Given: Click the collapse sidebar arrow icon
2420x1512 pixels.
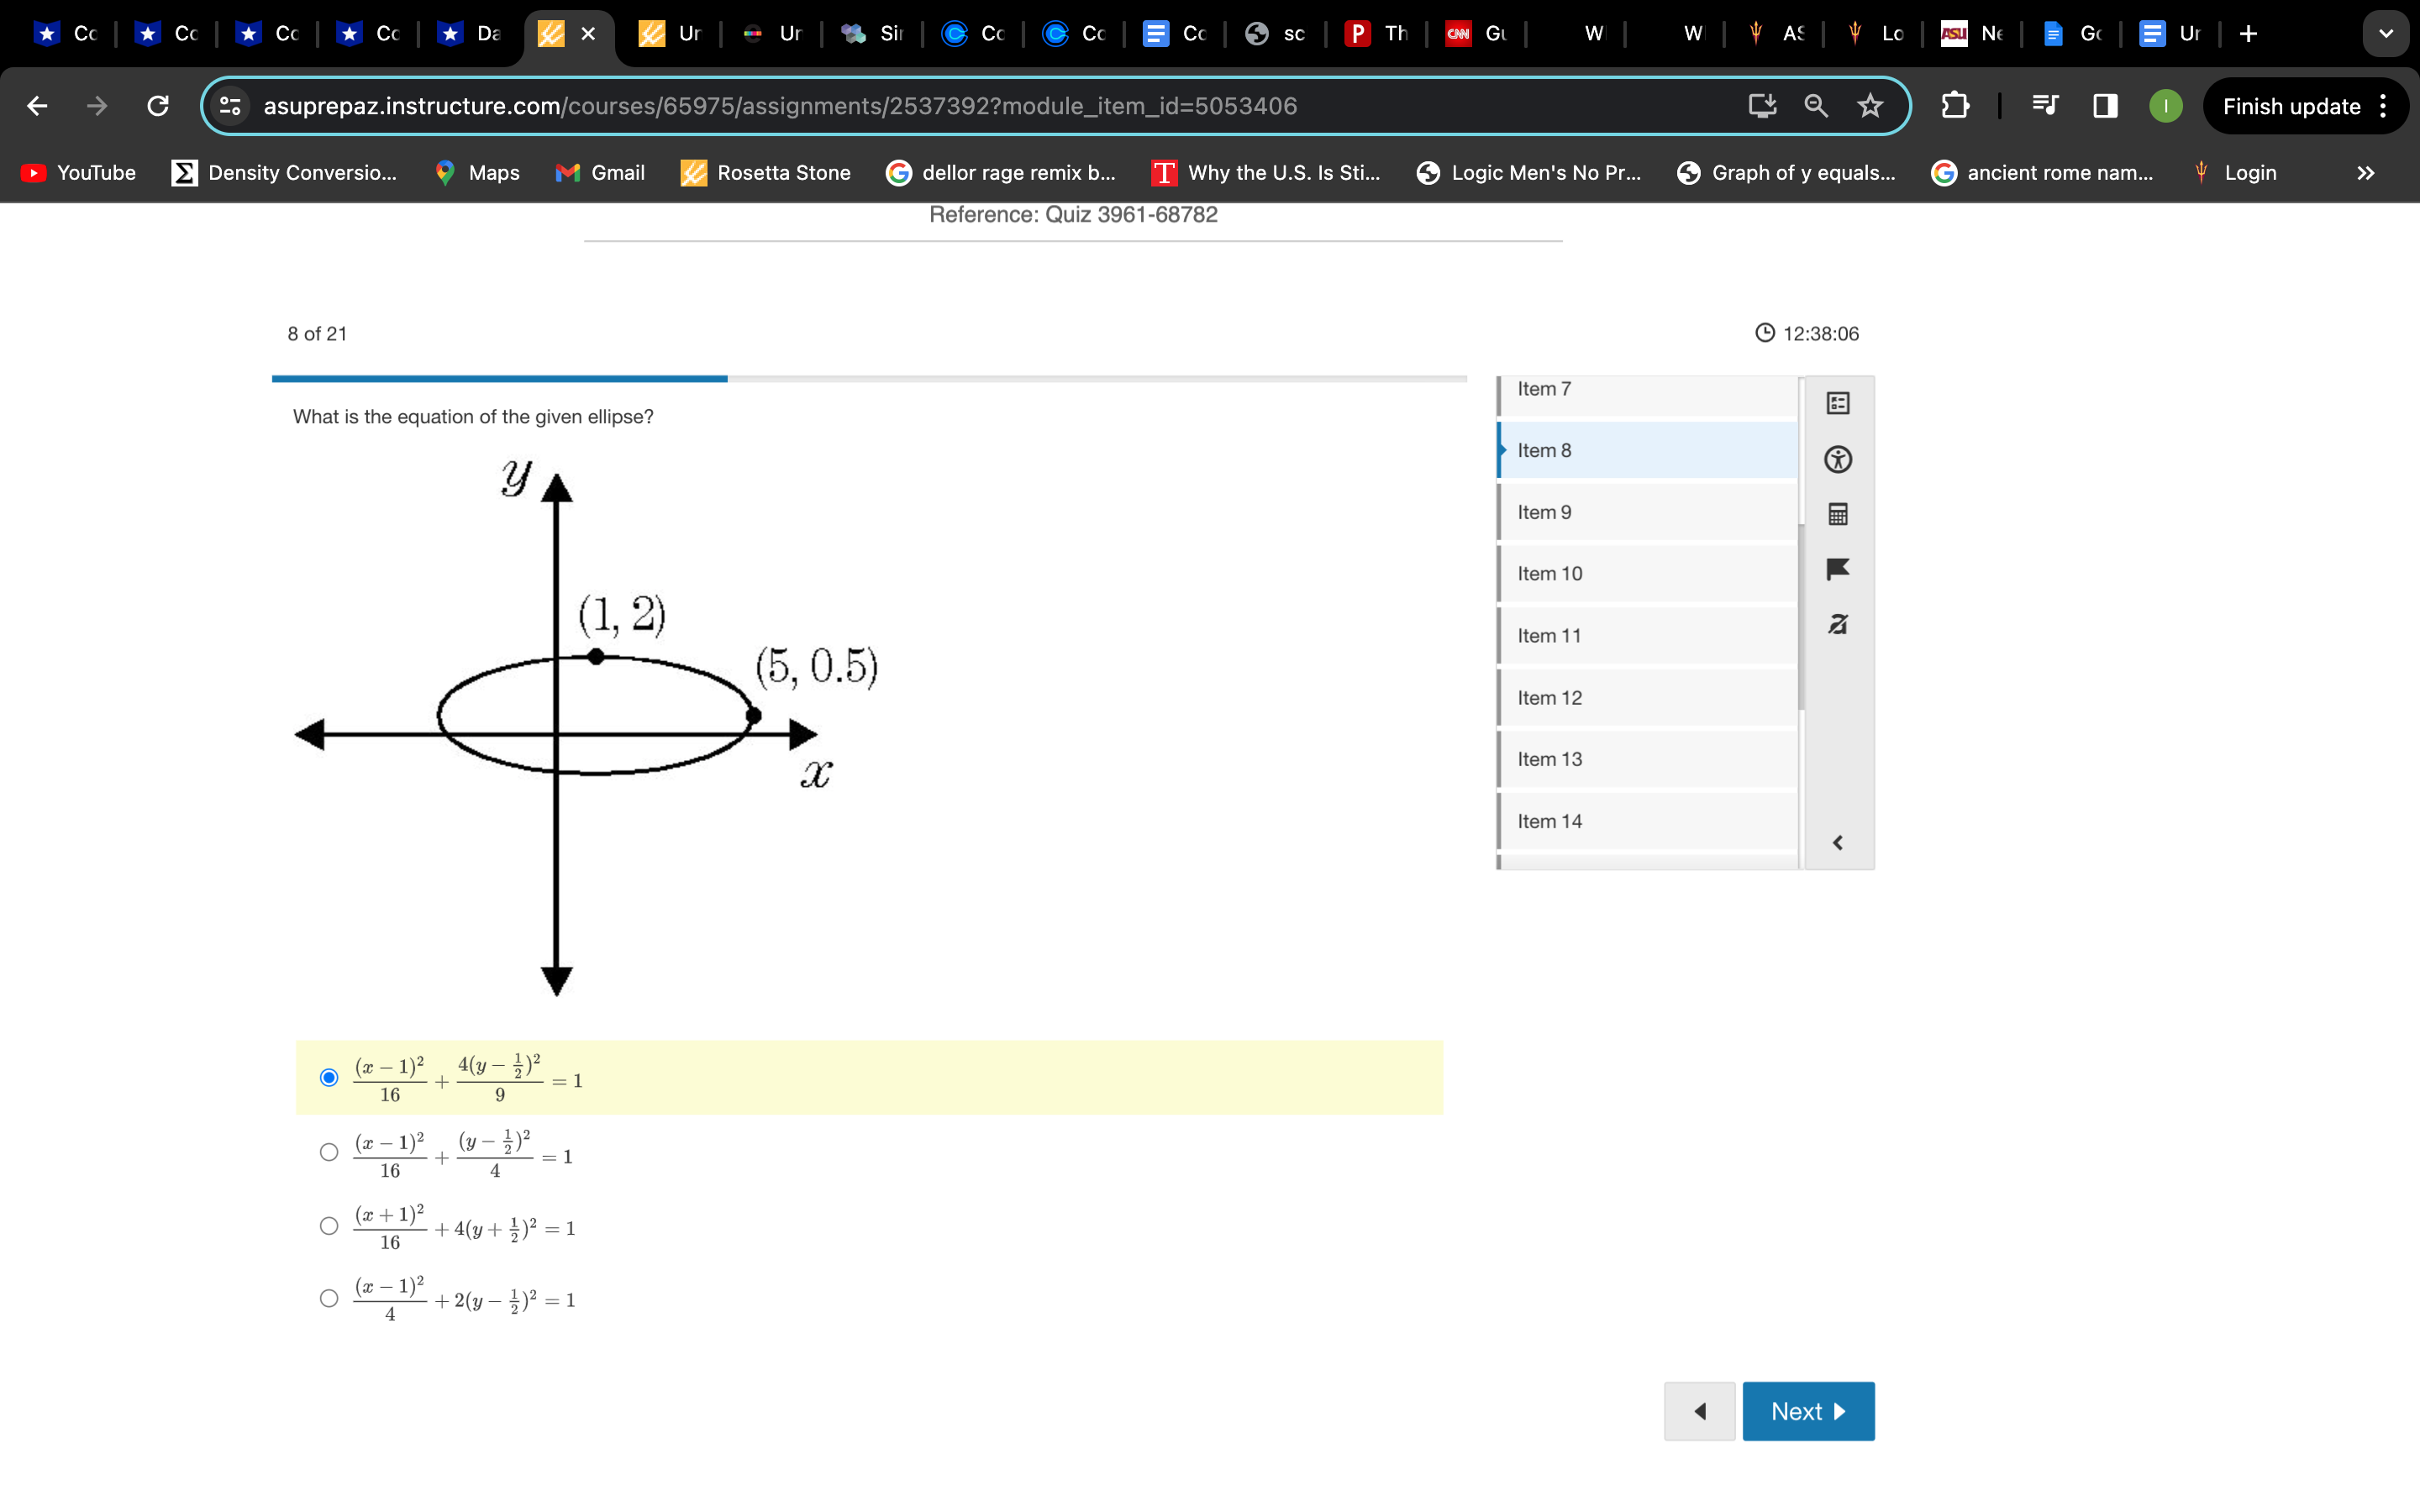Looking at the screenshot, I should (x=1838, y=843).
